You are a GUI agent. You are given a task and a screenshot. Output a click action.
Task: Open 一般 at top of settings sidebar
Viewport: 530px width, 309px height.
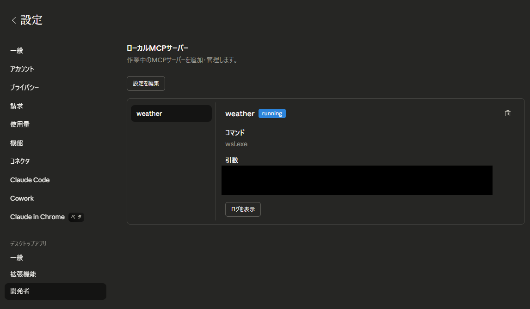(17, 51)
